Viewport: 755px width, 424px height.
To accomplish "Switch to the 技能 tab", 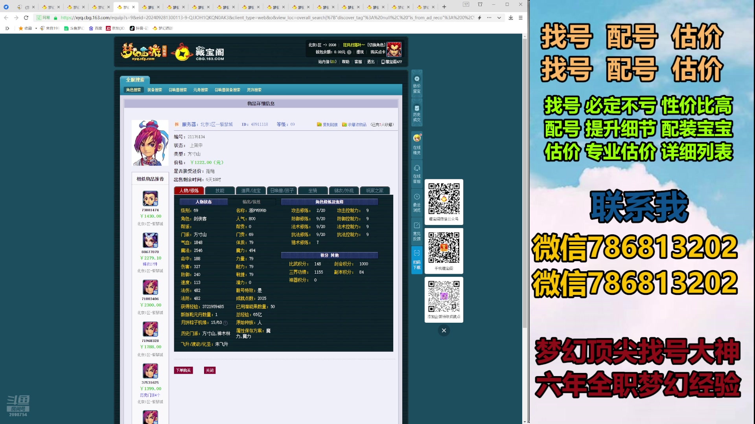I will pos(220,191).
